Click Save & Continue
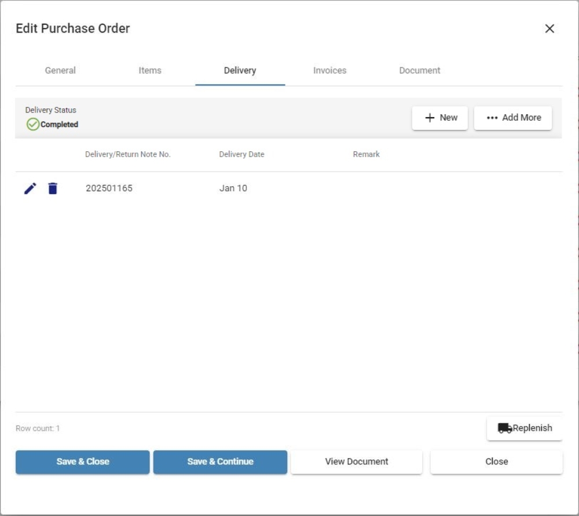The image size is (579, 516). click(x=220, y=462)
